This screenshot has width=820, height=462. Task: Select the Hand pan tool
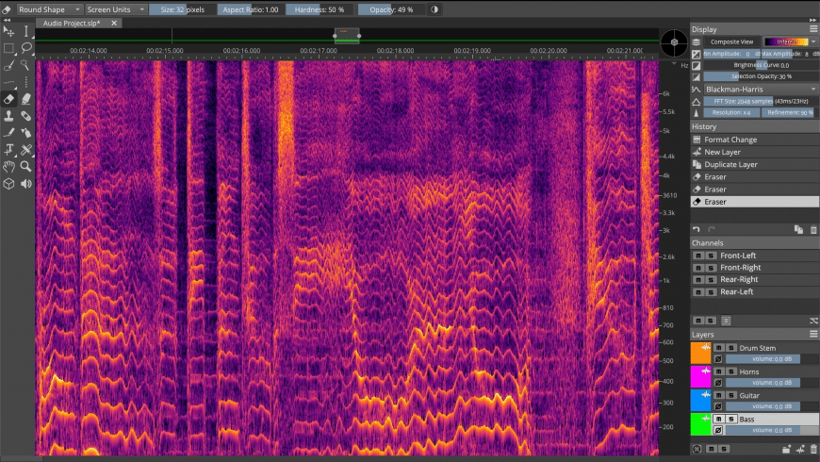click(8, 166)
